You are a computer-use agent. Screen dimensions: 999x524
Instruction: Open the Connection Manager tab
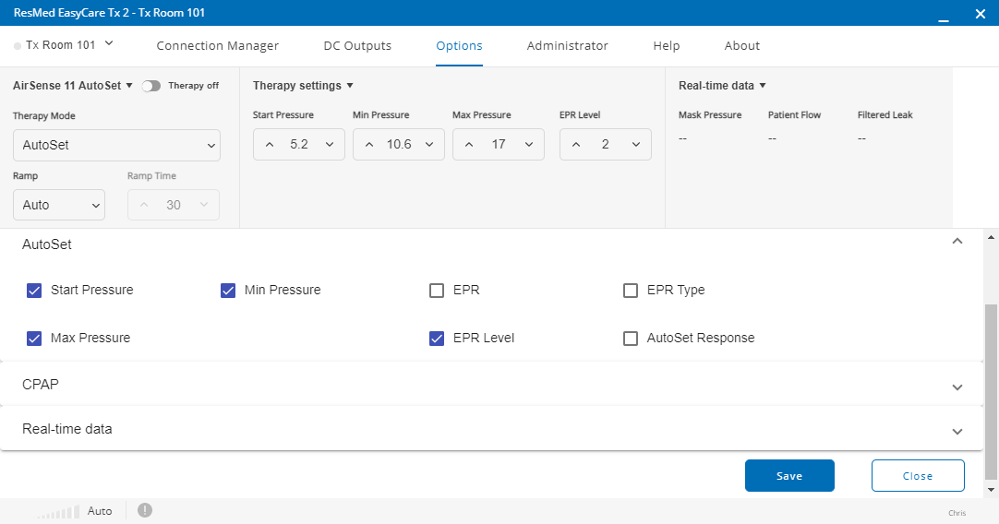point(217,46)
